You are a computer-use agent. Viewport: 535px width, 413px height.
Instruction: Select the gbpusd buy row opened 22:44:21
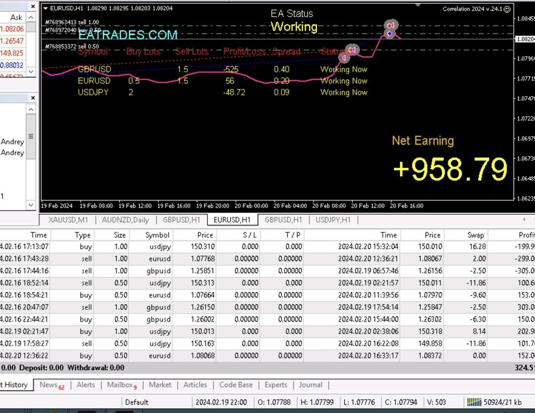click(267, 319)
